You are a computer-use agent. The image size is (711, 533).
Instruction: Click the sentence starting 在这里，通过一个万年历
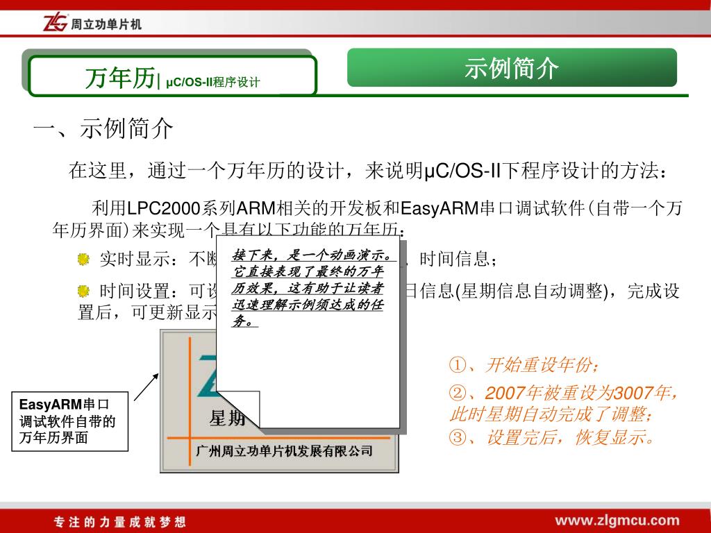[x=368, y=171]
